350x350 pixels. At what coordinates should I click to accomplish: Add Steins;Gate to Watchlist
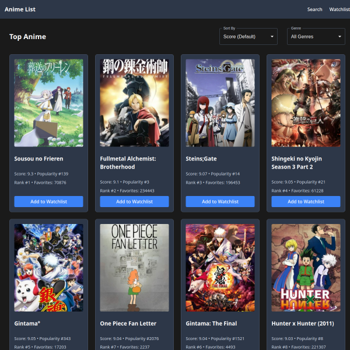220,202
